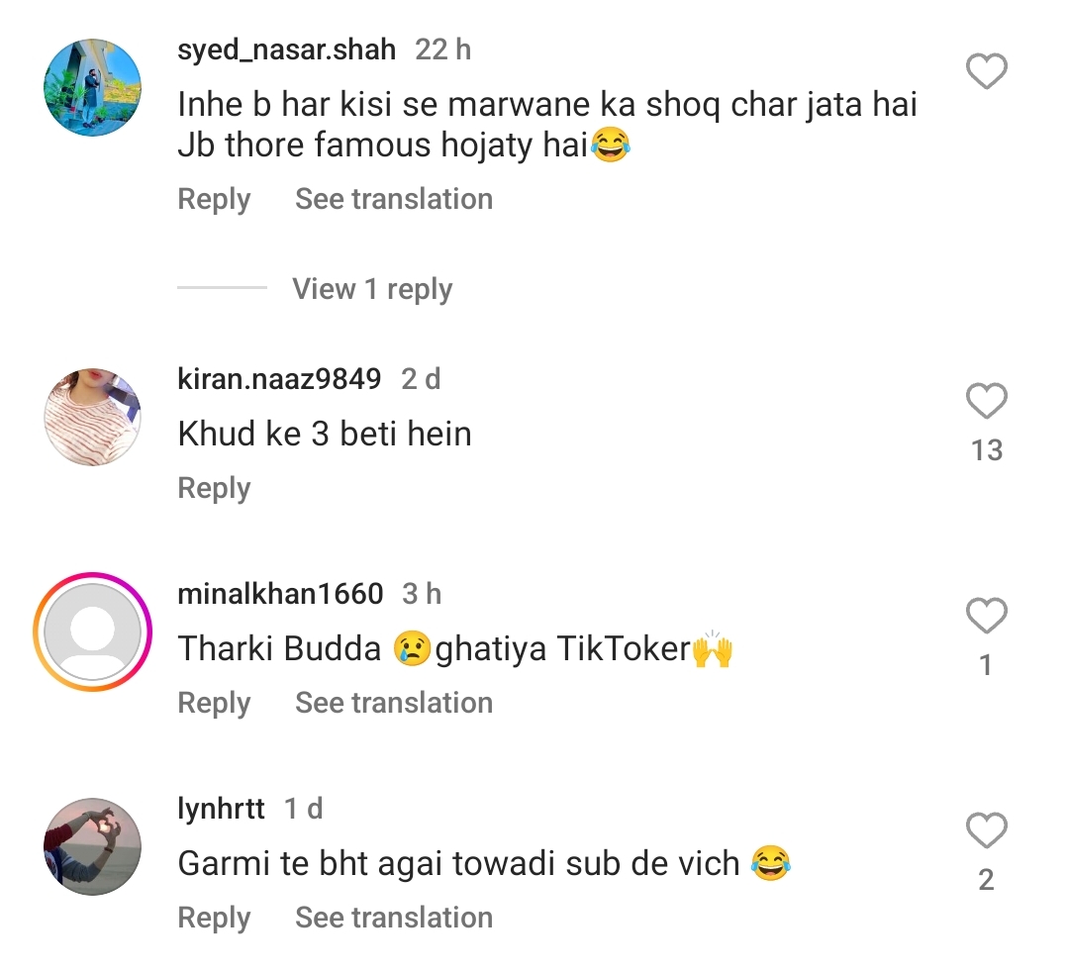1069x973 pixels.
Task: Open syed_nasar.shah's profile picture
Action: (x=93, y=89)
